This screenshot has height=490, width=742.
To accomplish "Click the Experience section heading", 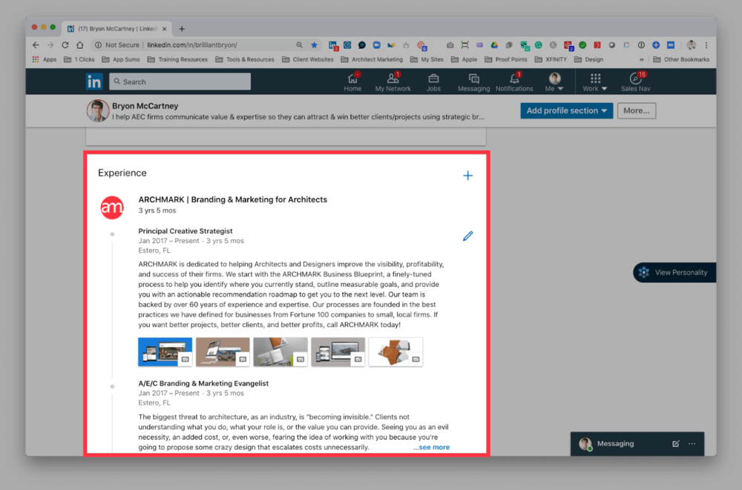I will 122,173.
